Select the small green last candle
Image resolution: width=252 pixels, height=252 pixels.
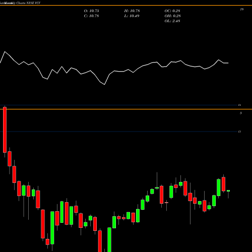point(228,191)
